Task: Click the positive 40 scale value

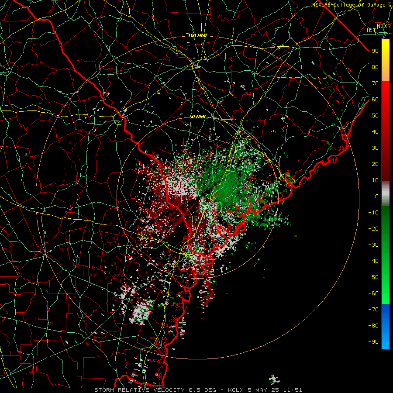Action: (x=375, y=131)
